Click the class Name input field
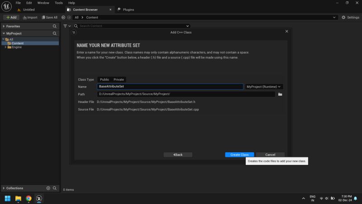Image resolution: width=362 pixels, height=204 pixels. 170,87
